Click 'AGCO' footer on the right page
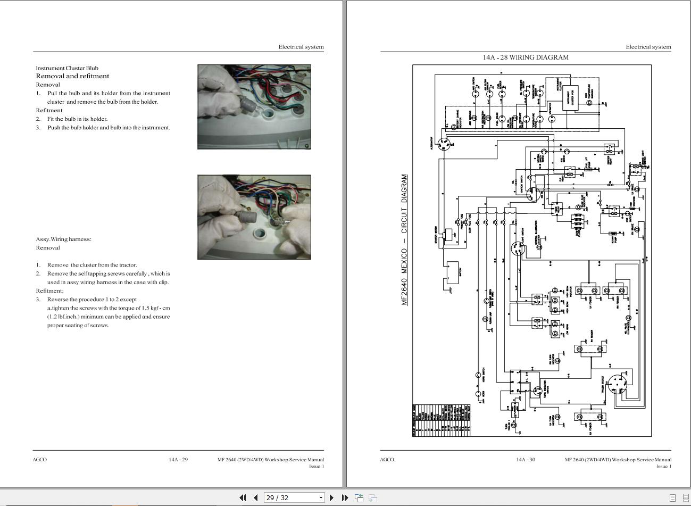The width and height of the screenshot is (691, 506). pos(387,460)
